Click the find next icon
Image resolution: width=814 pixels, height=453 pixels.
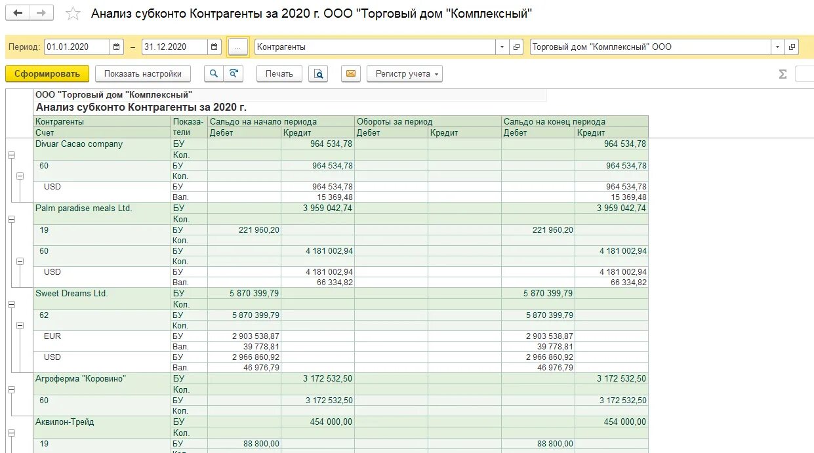click(x=234, y=74)
